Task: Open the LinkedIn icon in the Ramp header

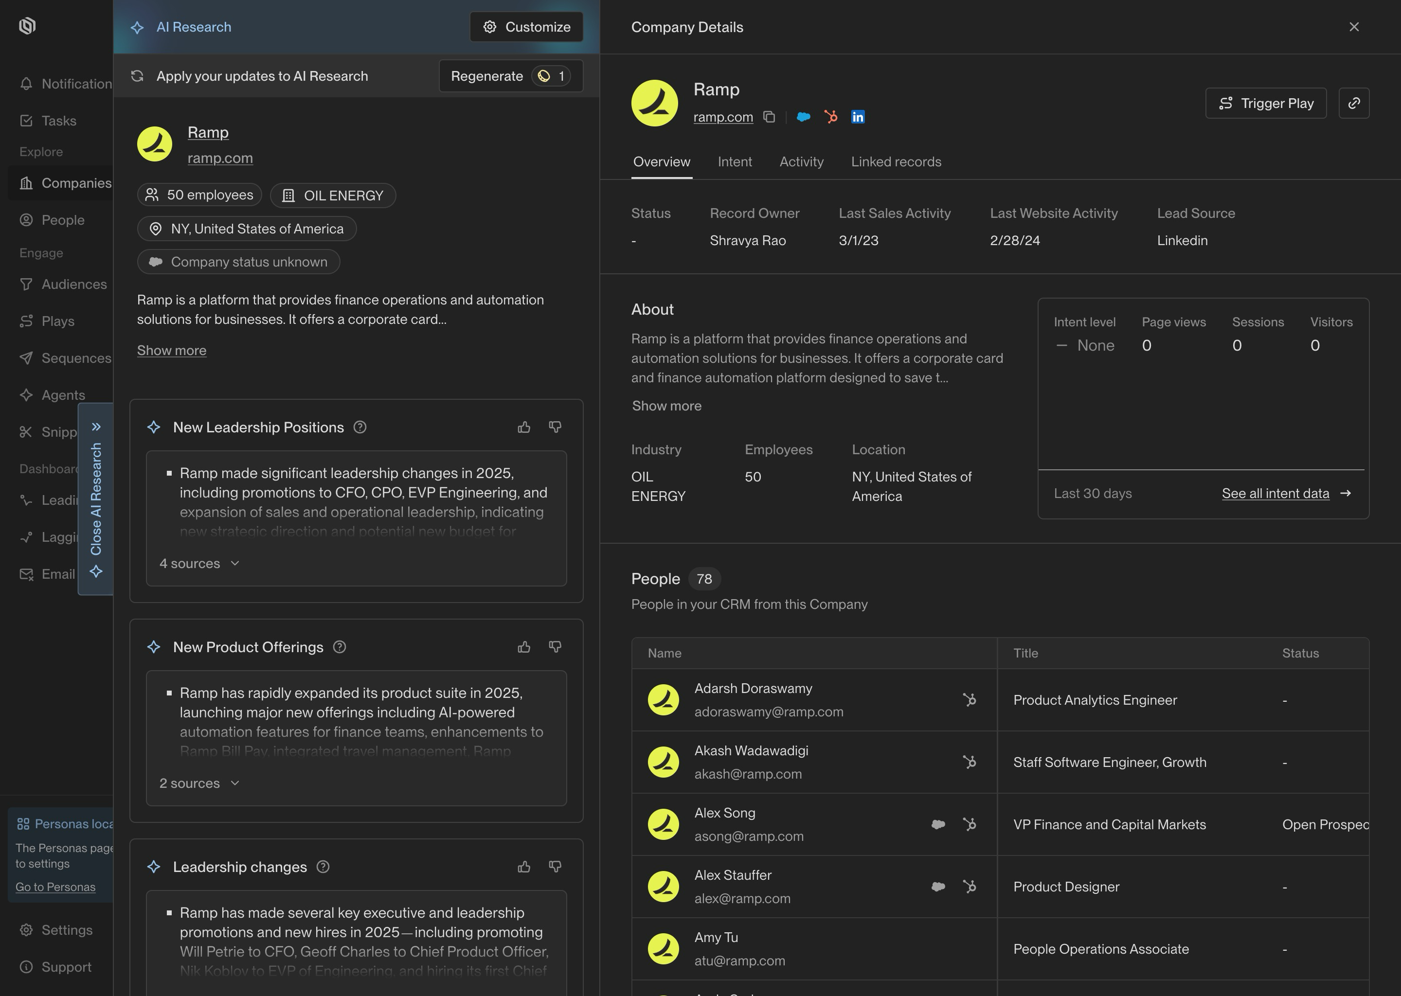Action: (x=858, y=117)
